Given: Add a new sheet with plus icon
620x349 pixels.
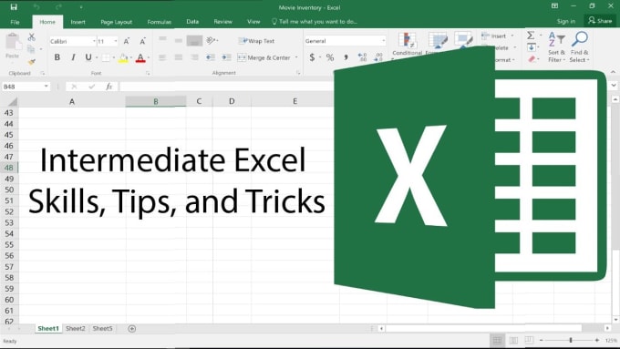Looking at the screenshot, I should click(132, 328).
